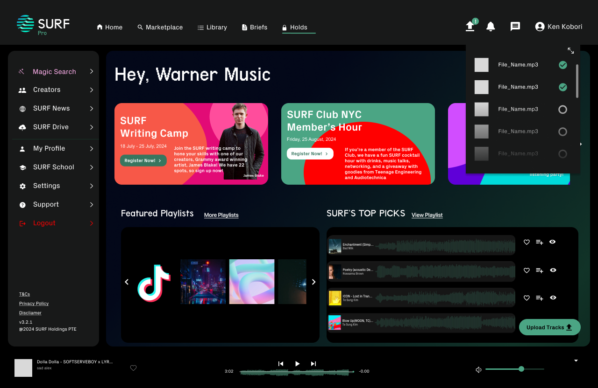
Task: Favorite the Dolla Dolla track in the player
Action: [x=133, y=368]
